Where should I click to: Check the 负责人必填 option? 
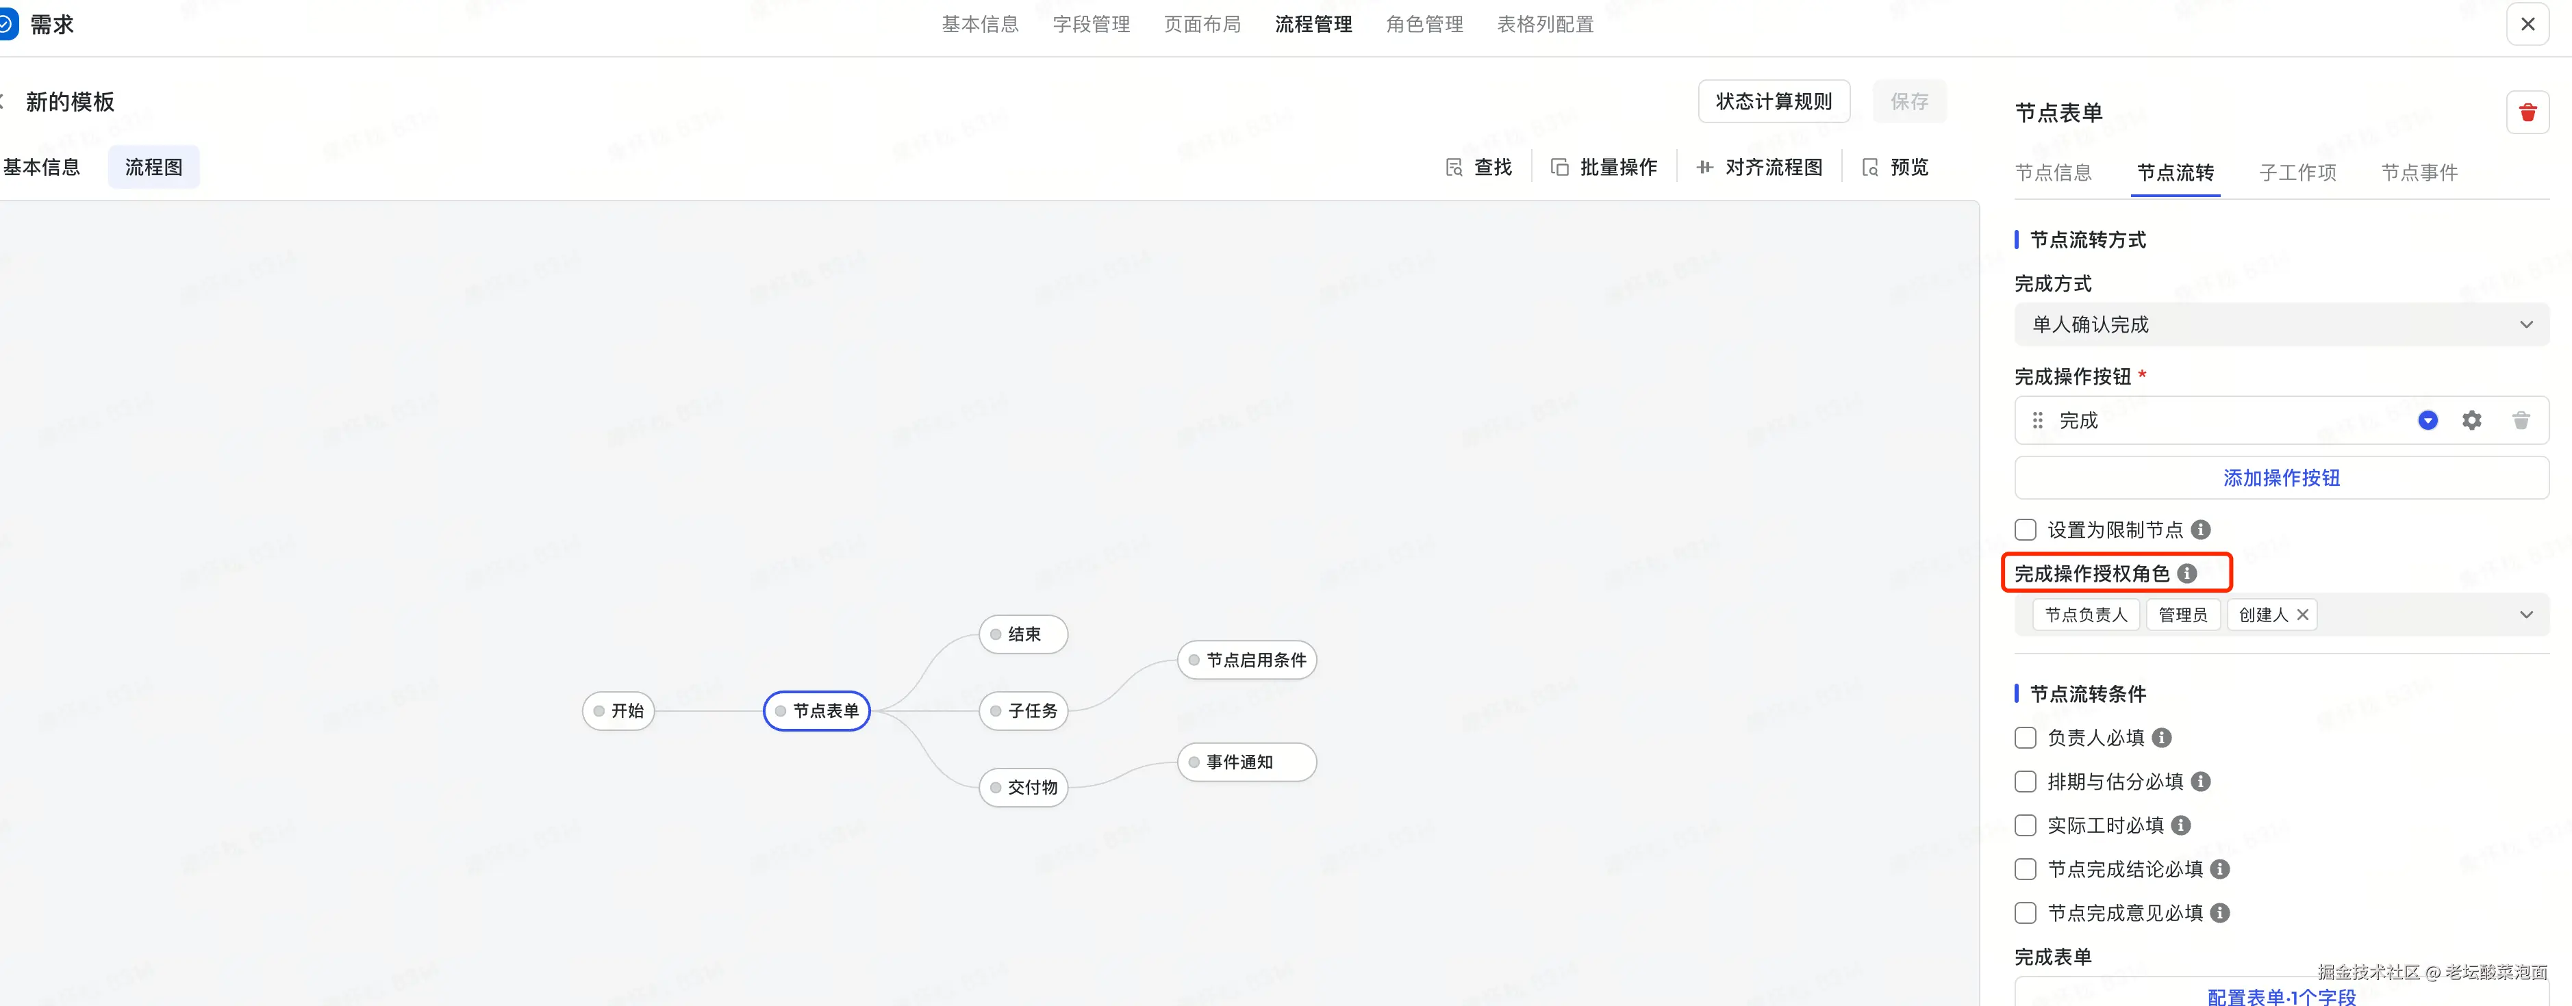[x=2025, y=738]
